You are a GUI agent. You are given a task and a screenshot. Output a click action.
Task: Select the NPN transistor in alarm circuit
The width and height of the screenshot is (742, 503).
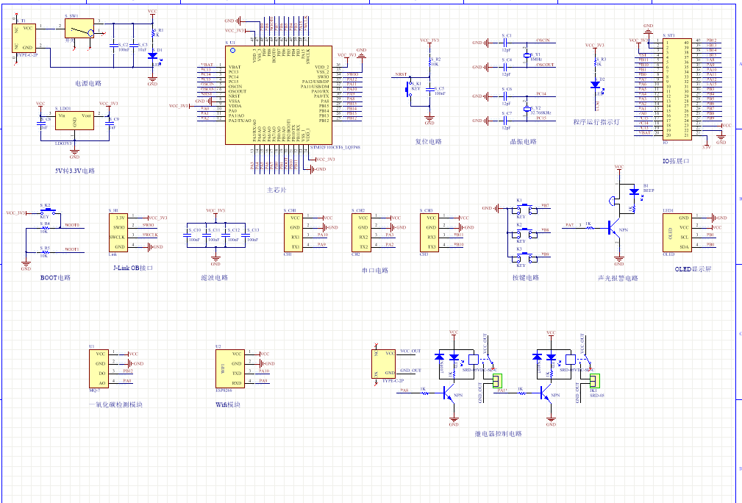pyautogui.click(x=613, y=229)
